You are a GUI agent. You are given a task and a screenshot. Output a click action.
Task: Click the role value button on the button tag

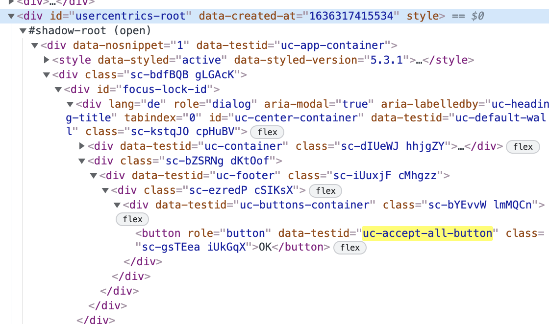pos(246,233)
